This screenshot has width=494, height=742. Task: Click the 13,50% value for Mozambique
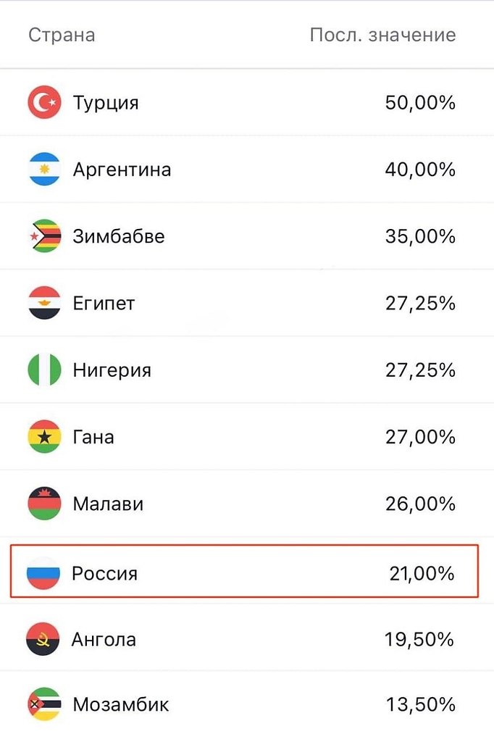pos(421,704)
